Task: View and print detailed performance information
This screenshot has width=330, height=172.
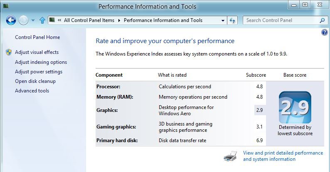Action: click(x=283, y=156)
